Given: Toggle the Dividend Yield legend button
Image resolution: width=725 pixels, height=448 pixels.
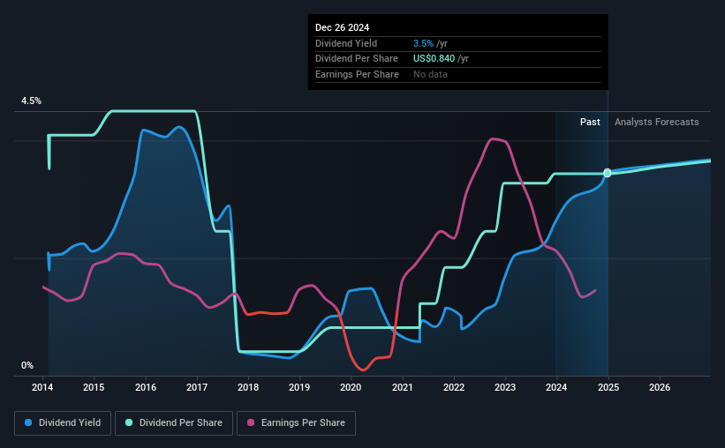Looking at the screenshot, I should [63, 423].
